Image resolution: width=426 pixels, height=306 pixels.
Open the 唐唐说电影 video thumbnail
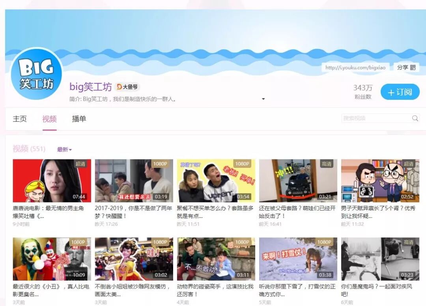[52, 180]
